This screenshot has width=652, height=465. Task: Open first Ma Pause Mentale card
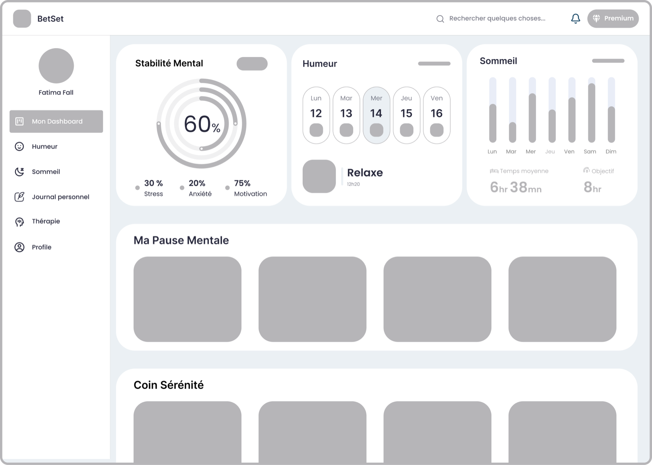(x=187, y=299)
